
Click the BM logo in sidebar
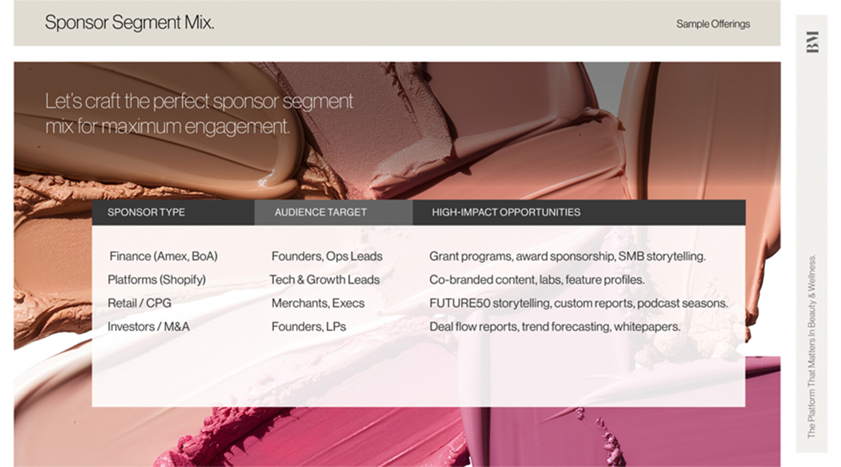(812, 42)
